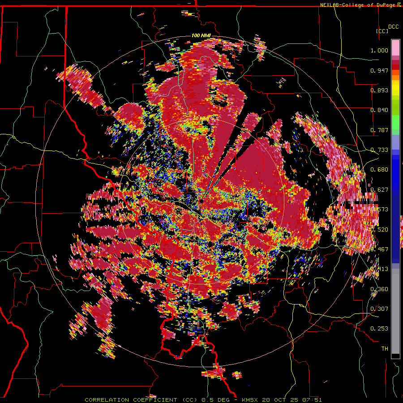Click the 0.520 value on the color scale
Viewport: 403px width, 403px height.
379,230
